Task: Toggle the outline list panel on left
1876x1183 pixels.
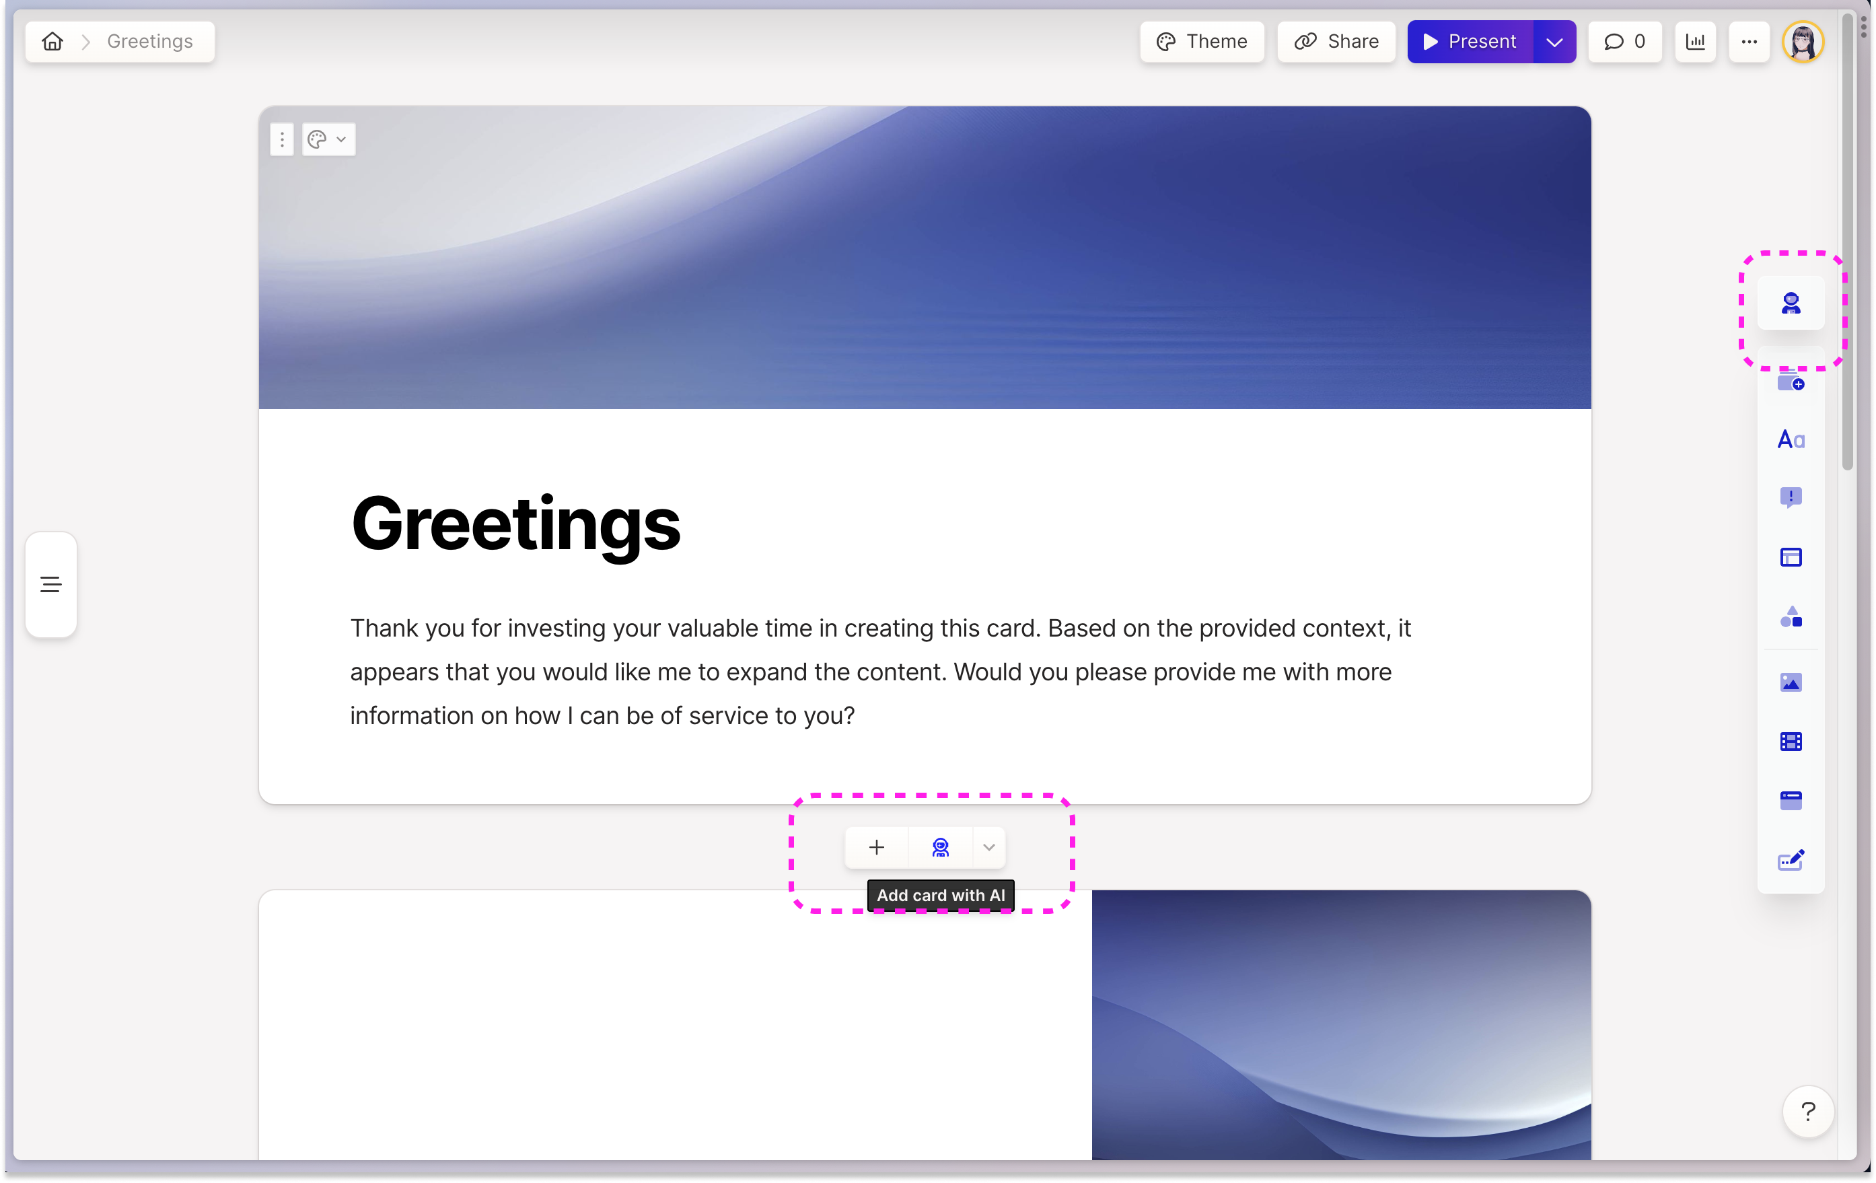Action: coord(51,585)
